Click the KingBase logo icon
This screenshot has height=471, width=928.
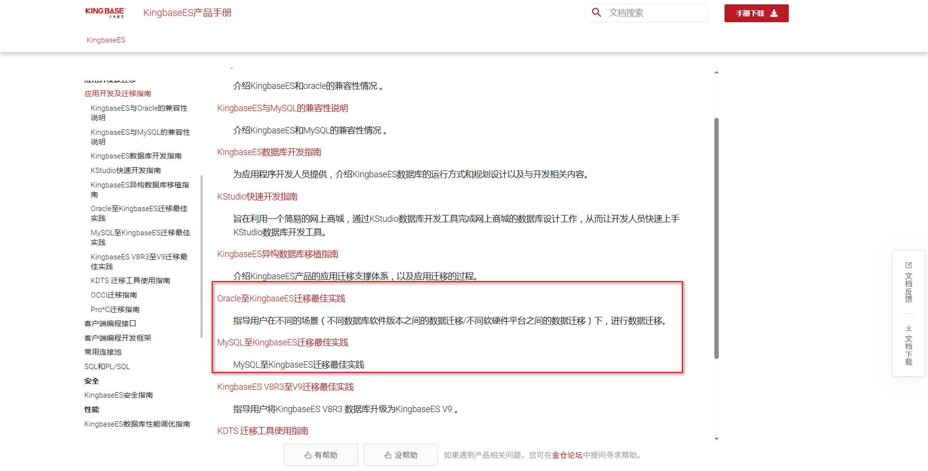(105, 13)
